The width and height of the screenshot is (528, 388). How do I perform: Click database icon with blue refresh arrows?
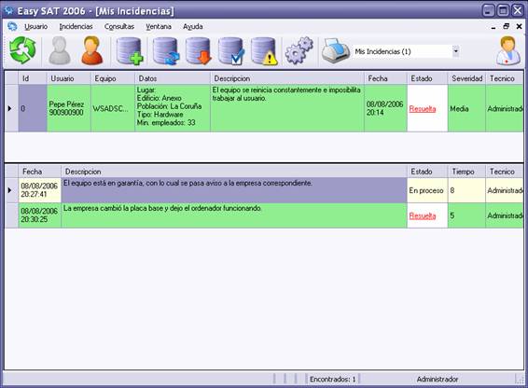pos(166,51)
